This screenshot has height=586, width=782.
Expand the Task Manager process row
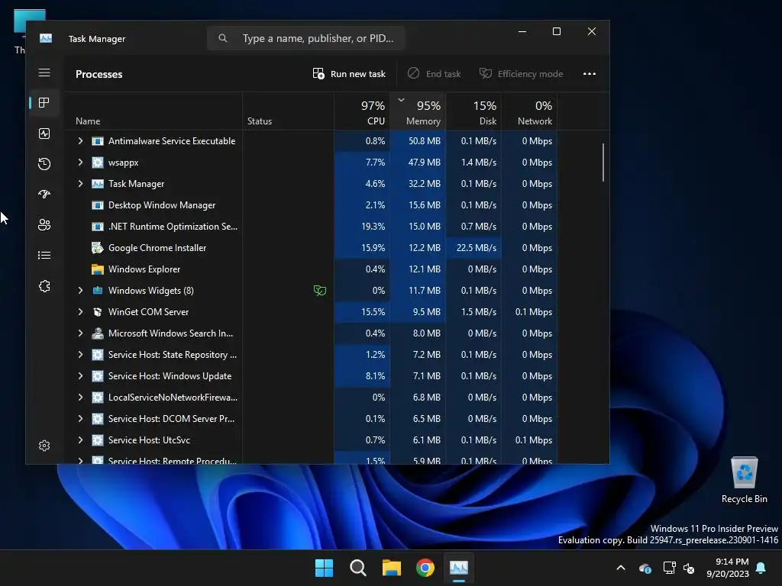point(80,184)
